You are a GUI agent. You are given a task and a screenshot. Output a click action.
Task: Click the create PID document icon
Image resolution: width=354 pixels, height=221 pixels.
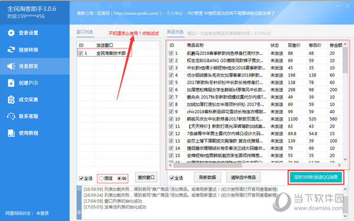point(11,83)
